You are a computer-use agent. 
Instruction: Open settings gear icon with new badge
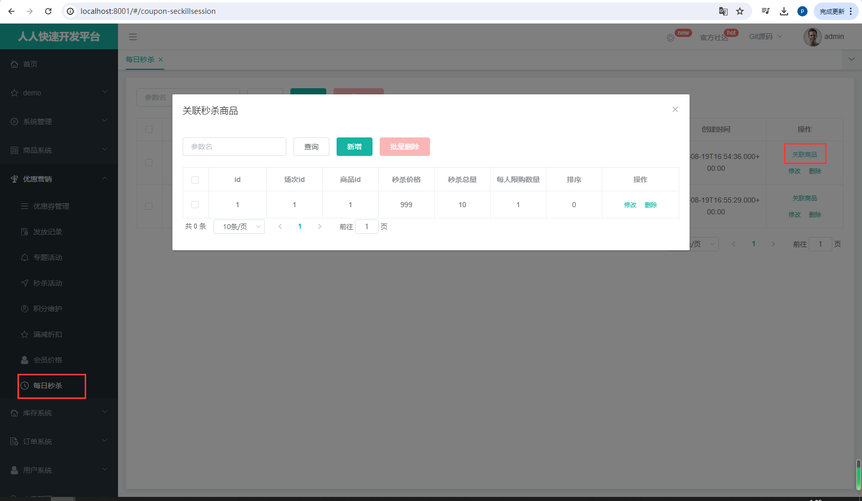coord(671,38)
